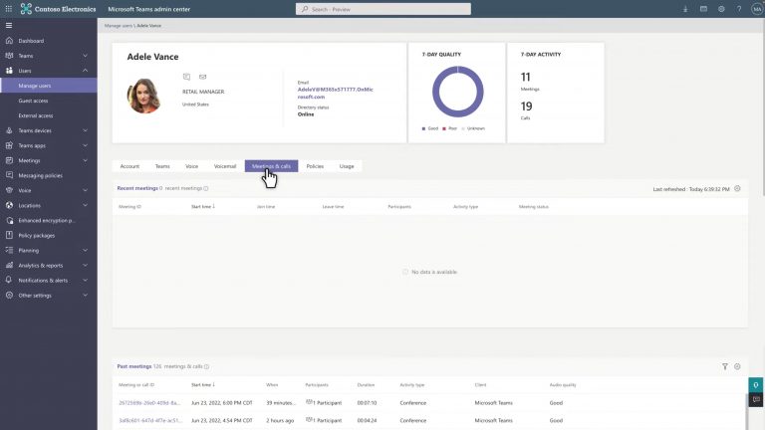Switch to the Meetings & calls tab
765x430 pixels.
pyautogui.click(x=271, y=166)
